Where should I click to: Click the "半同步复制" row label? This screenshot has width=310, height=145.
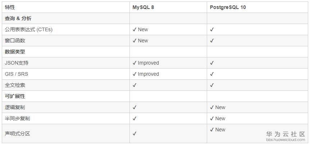pyautogui.click(x=18, y=118)
